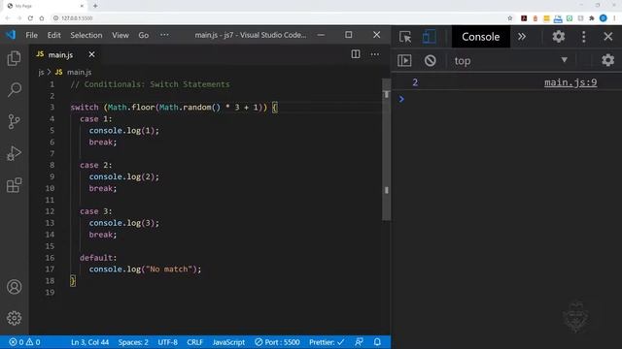
Task: Click Port : 5500 Live Server status
Action: coord(277,342)
